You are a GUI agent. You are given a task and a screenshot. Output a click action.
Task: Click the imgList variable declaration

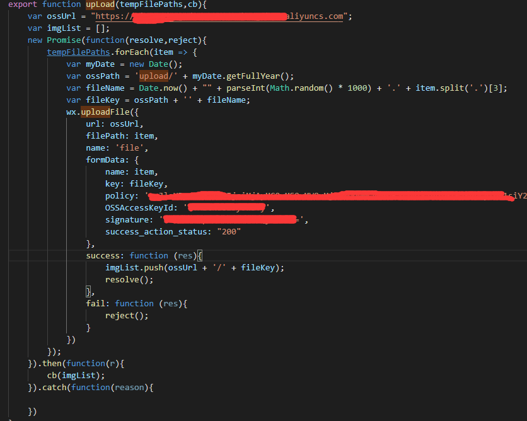pos(64,28)
